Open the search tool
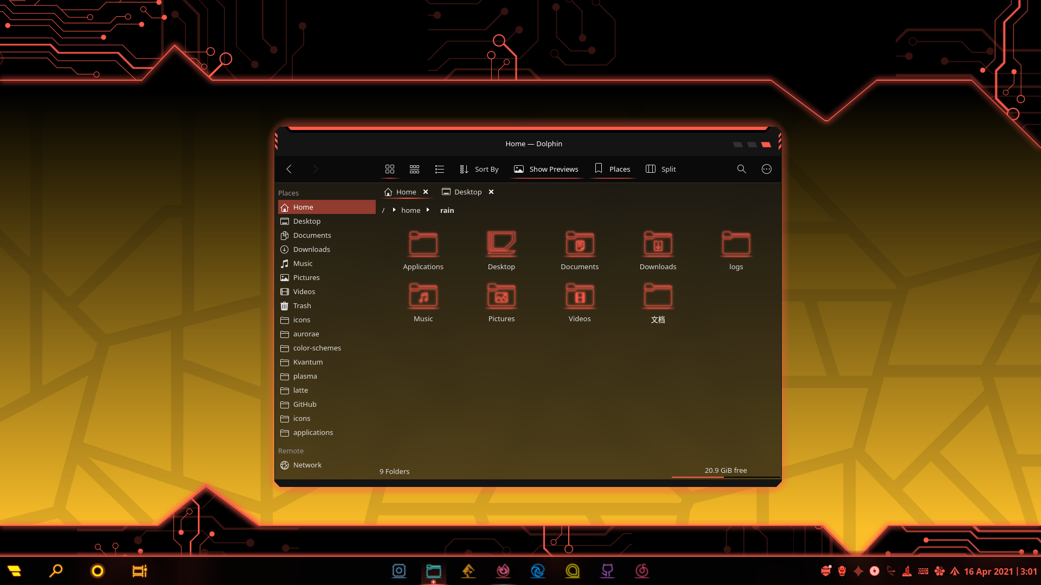The image size is (1041, 585). (x=742, y=169)
